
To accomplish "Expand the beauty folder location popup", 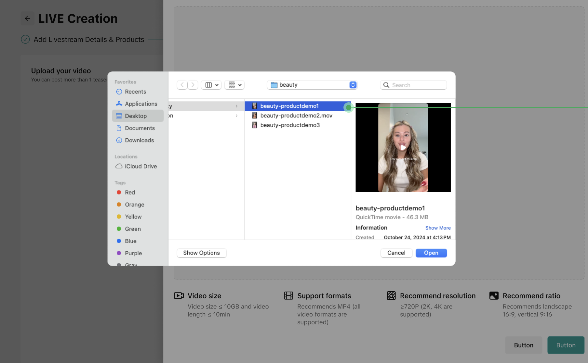I will pos(353,85).
